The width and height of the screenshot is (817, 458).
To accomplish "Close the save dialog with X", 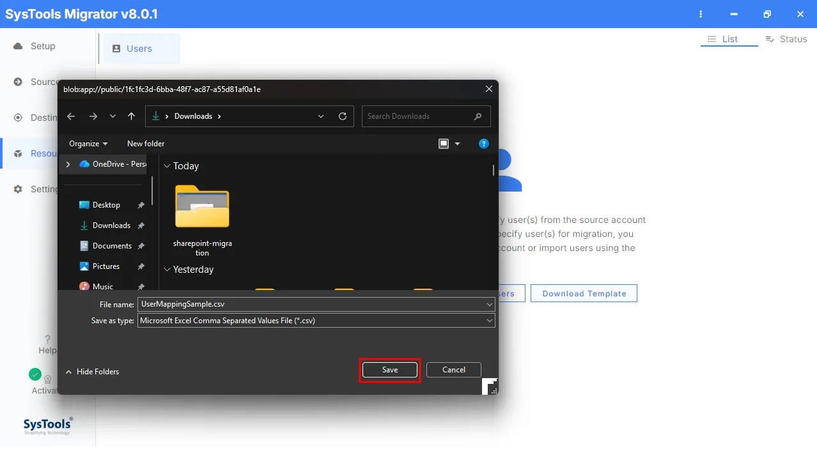I will click(489, 89).
